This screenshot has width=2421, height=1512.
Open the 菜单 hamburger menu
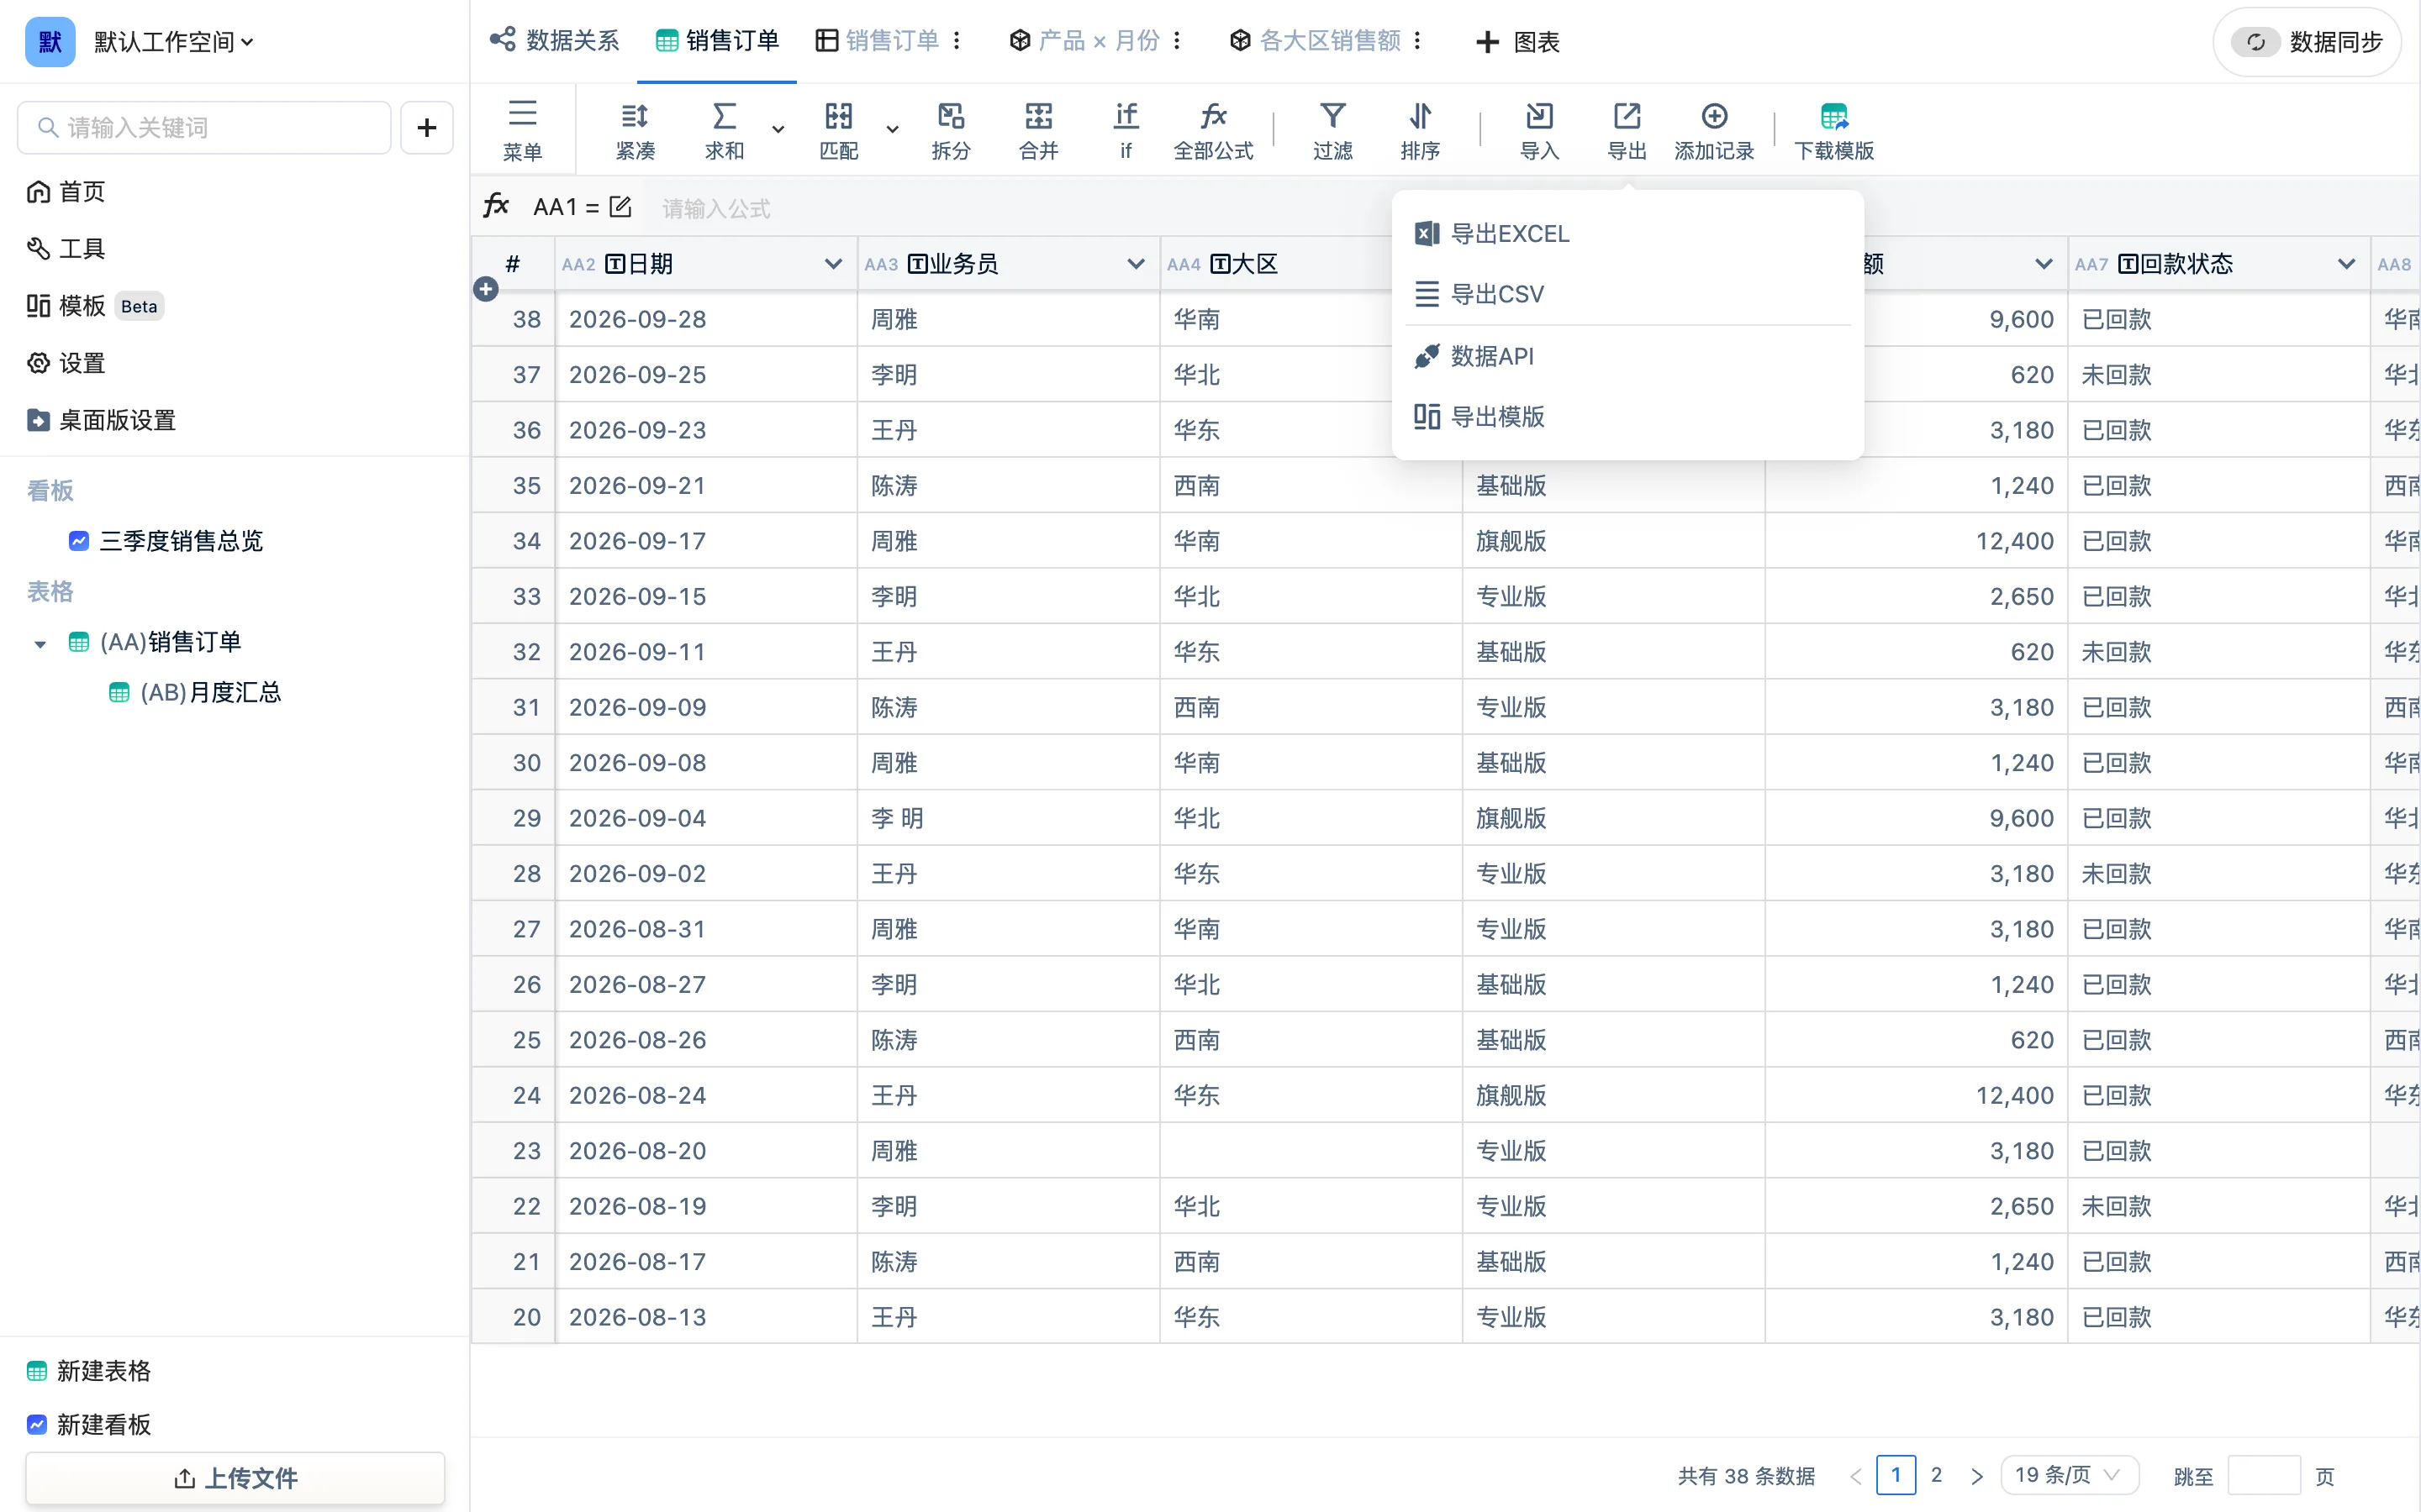point(522,130)
